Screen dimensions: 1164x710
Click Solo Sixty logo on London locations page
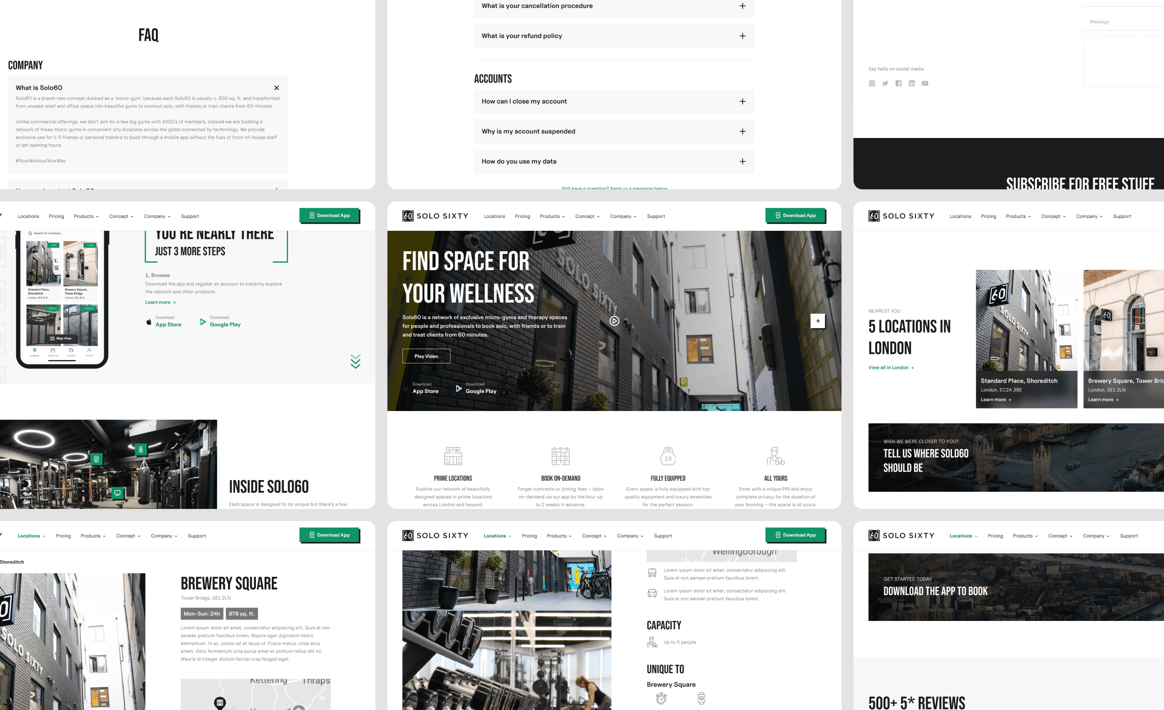(x=901, y=216)
